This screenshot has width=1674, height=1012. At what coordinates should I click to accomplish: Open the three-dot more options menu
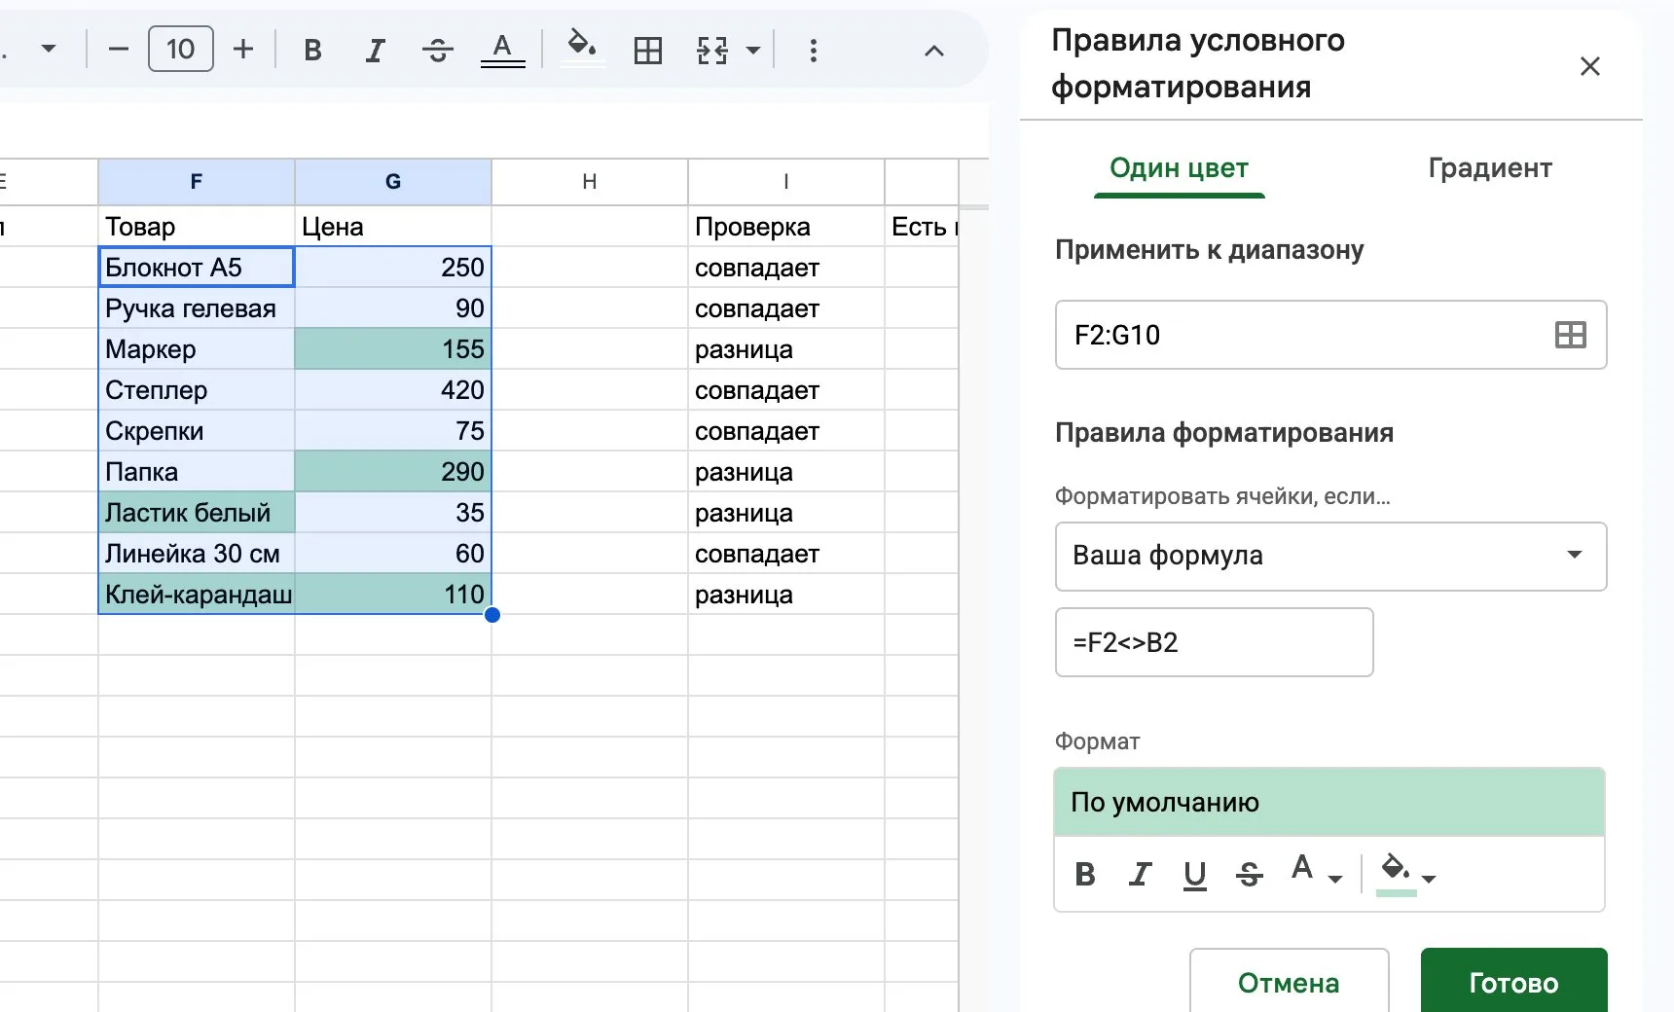coord(813,50)
